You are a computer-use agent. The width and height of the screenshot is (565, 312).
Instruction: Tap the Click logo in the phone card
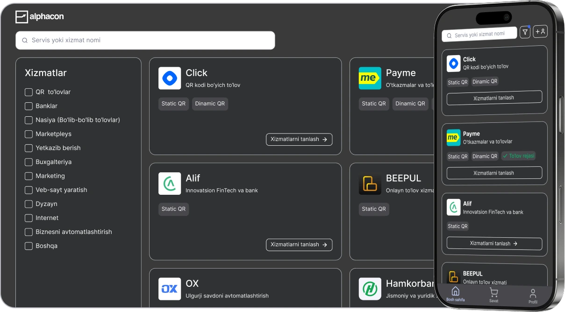454,64
